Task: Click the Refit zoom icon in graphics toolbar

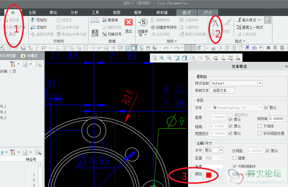Action: pyautogui.click(x=154, y=58)
